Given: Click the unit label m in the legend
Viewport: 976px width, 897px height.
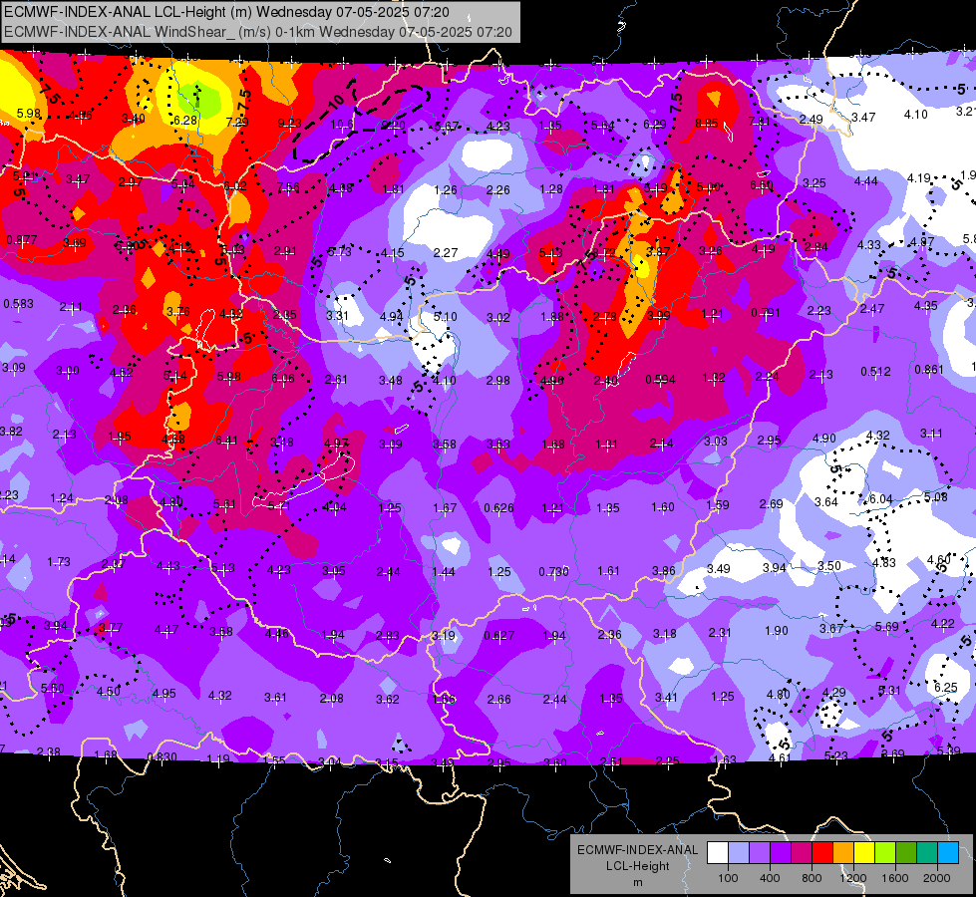Looking at the screenshot, I should [637, 882].
